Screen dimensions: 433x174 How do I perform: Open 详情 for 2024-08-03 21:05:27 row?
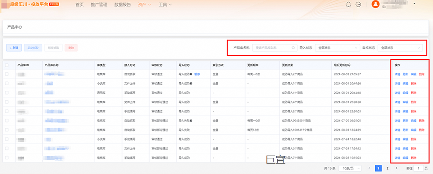[x=398, y=74]
